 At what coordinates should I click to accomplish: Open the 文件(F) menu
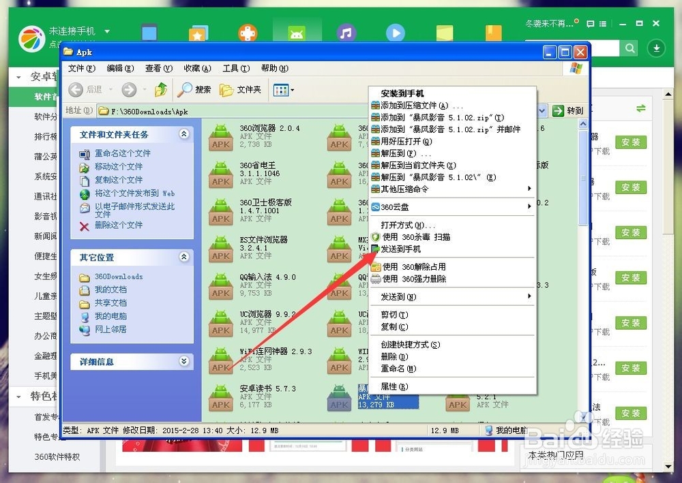[x=81, y=68]
